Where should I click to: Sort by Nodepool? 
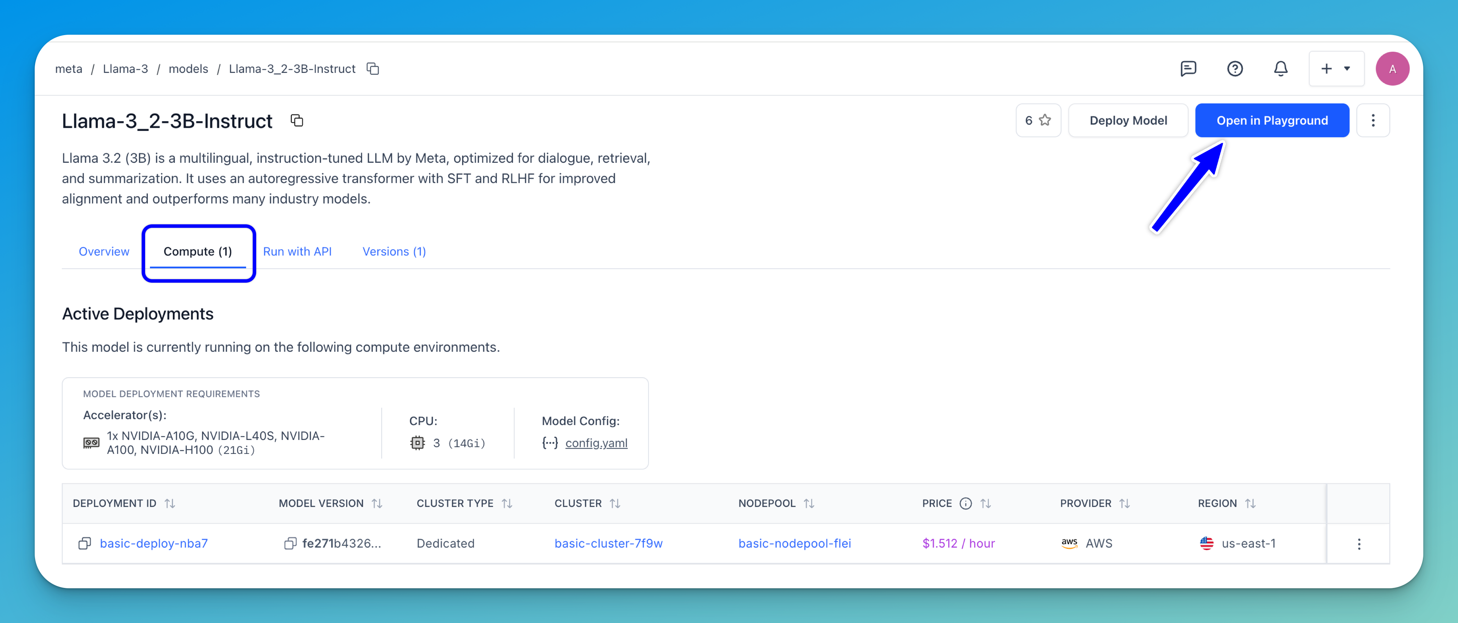[809, 504]
